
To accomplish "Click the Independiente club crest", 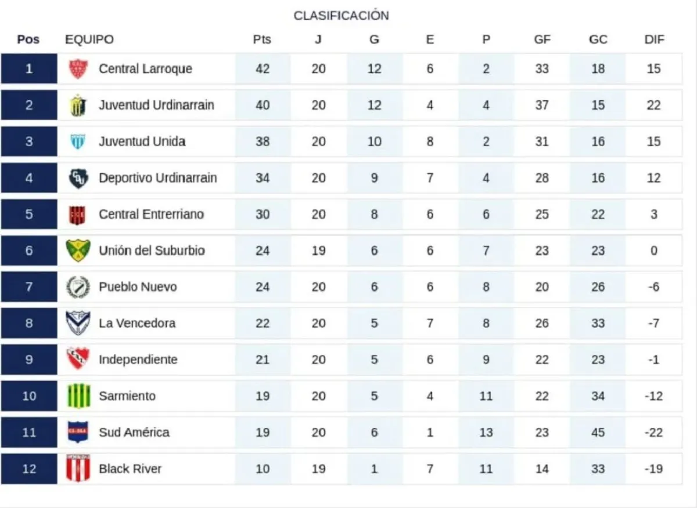I will [78, 360].
